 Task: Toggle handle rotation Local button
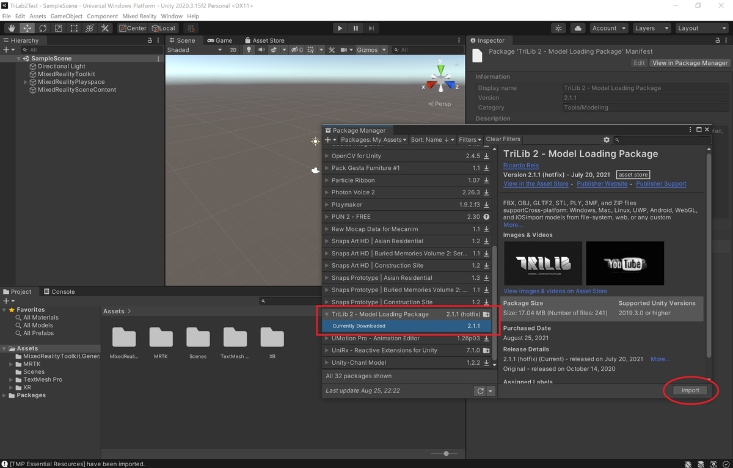tap(163, 28)
